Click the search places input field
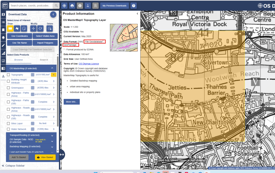 pyautogui.click(x=31, y=6)
